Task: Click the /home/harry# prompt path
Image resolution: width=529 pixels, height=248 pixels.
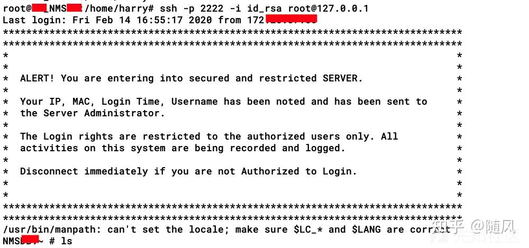Action: [118, 8]
